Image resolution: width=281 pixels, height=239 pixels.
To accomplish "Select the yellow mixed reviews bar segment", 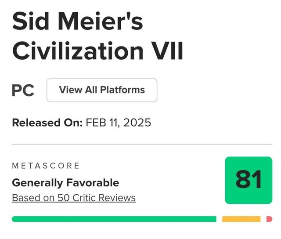I will coord(241,219).
